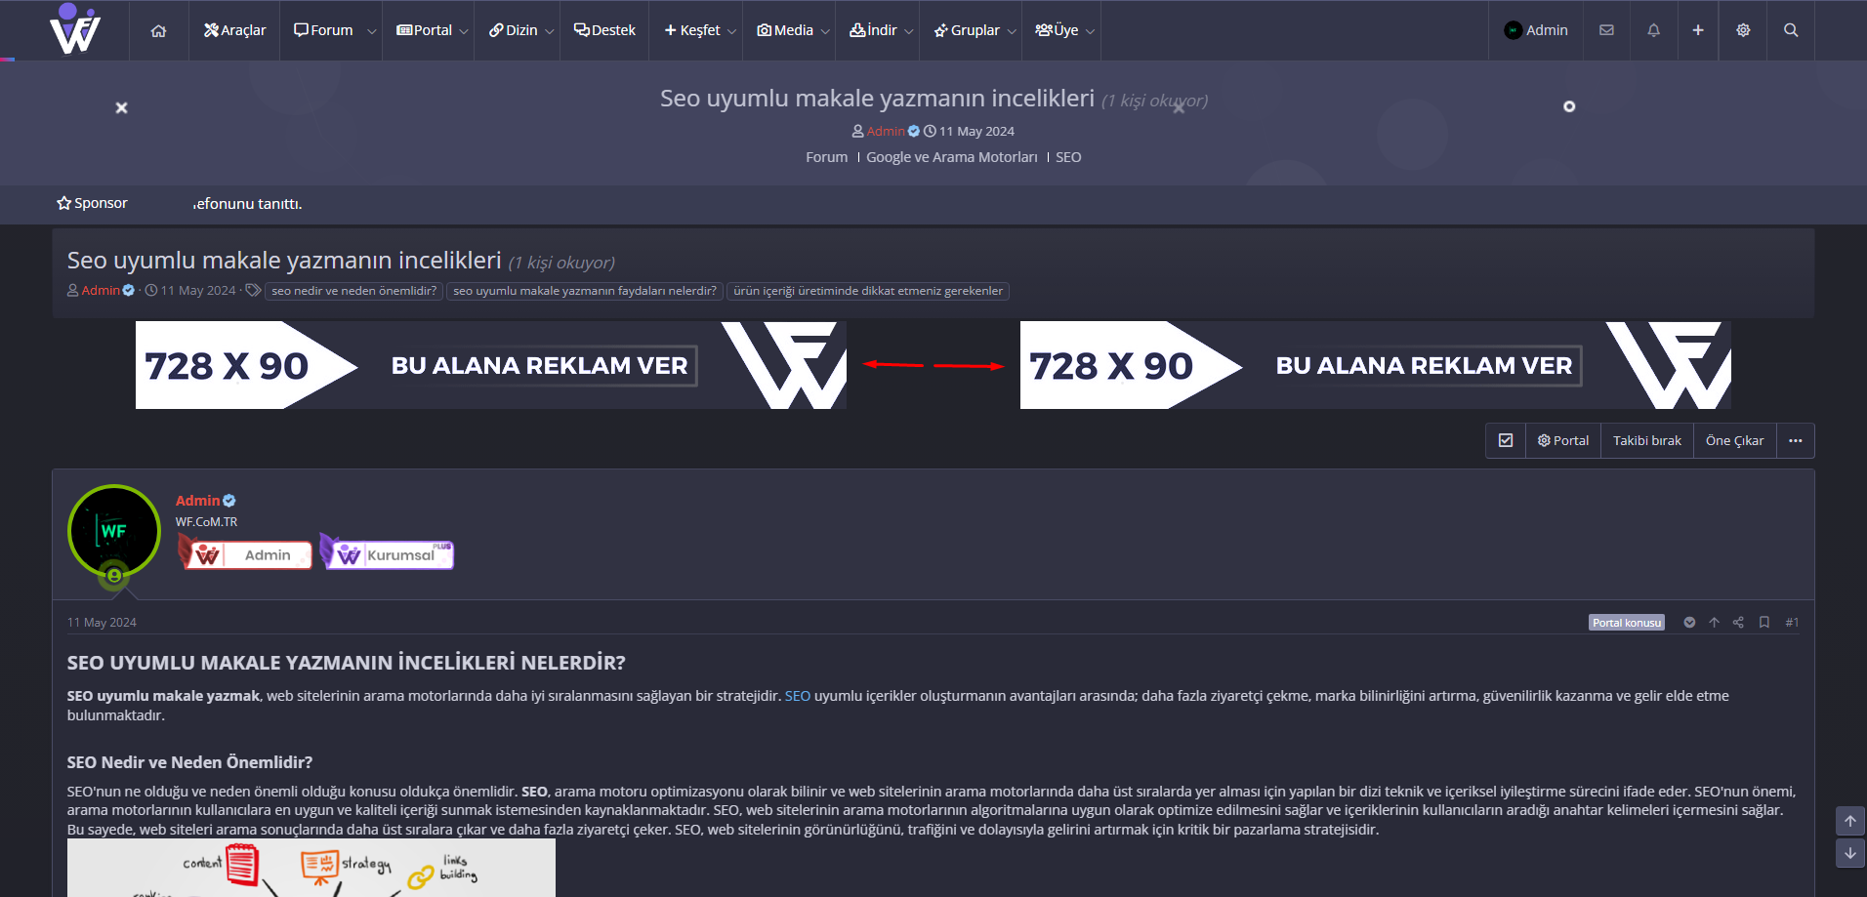Share the first post via share icon
Image resolution: width=1867 pixels, height=897 pixels.
1739,622
